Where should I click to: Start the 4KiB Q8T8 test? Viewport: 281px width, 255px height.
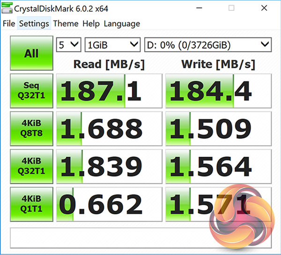pos(31,129)
